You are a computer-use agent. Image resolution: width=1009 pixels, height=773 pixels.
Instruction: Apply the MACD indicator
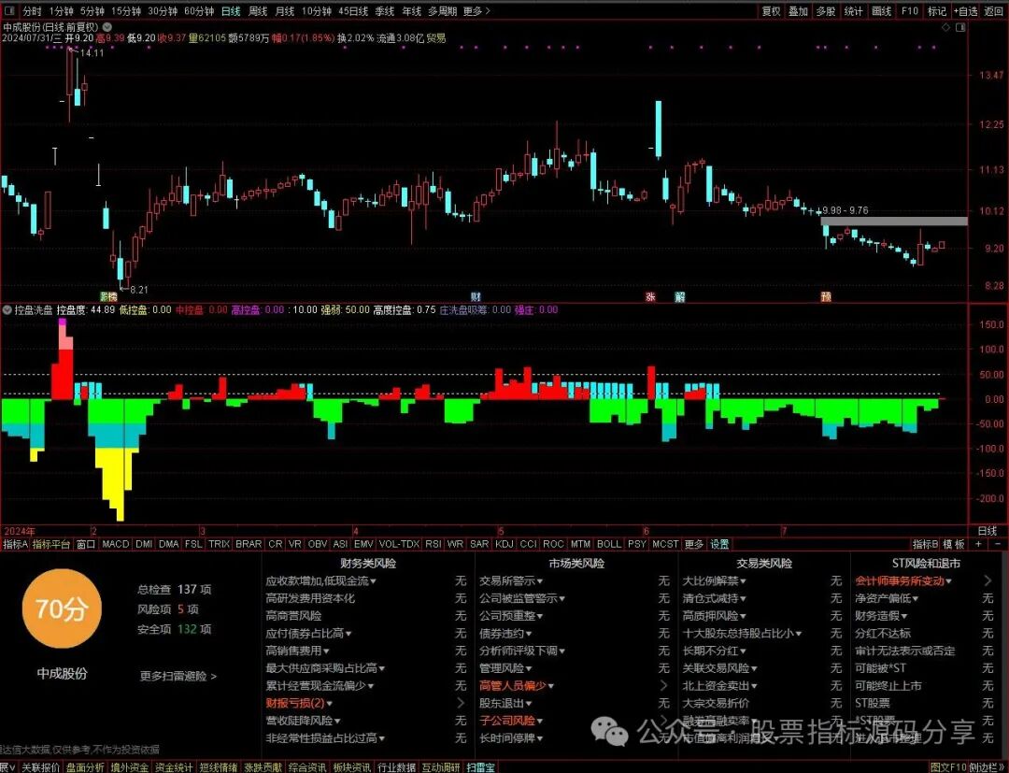[116, 544]
